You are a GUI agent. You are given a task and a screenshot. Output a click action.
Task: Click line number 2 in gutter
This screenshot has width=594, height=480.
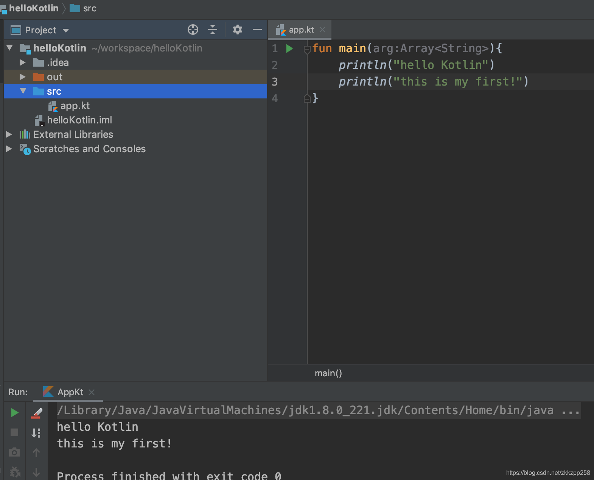pos(275,65)
